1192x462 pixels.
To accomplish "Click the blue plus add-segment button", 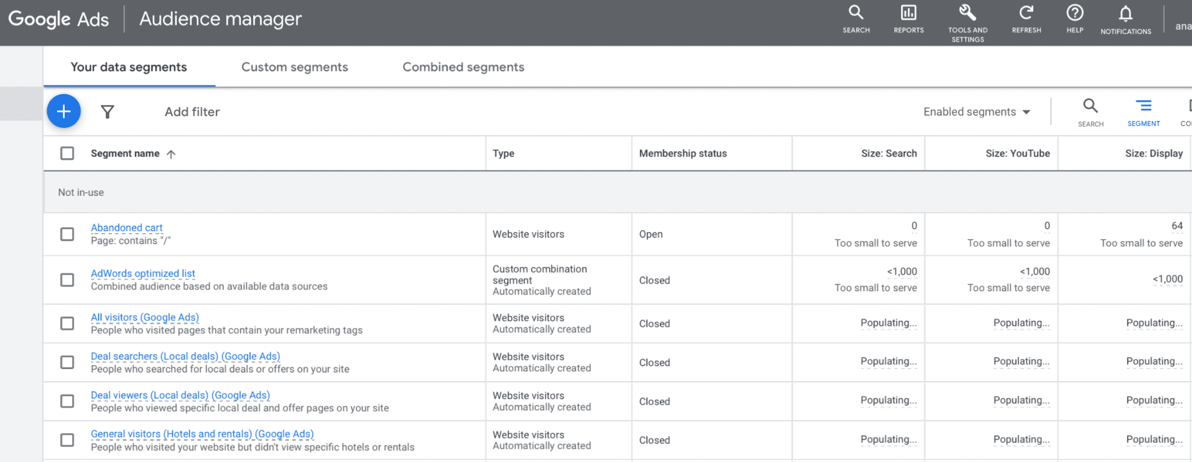I will coord(63,111).
